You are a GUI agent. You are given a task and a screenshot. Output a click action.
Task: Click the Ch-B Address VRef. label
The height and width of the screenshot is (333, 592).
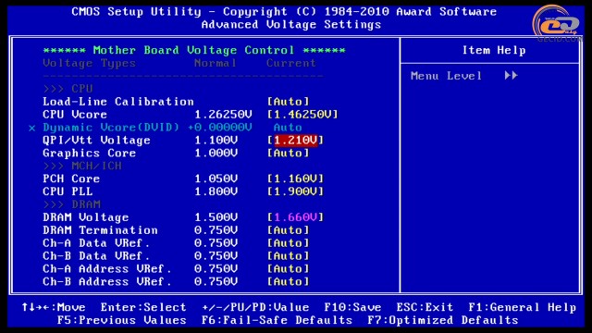(107, 281)
